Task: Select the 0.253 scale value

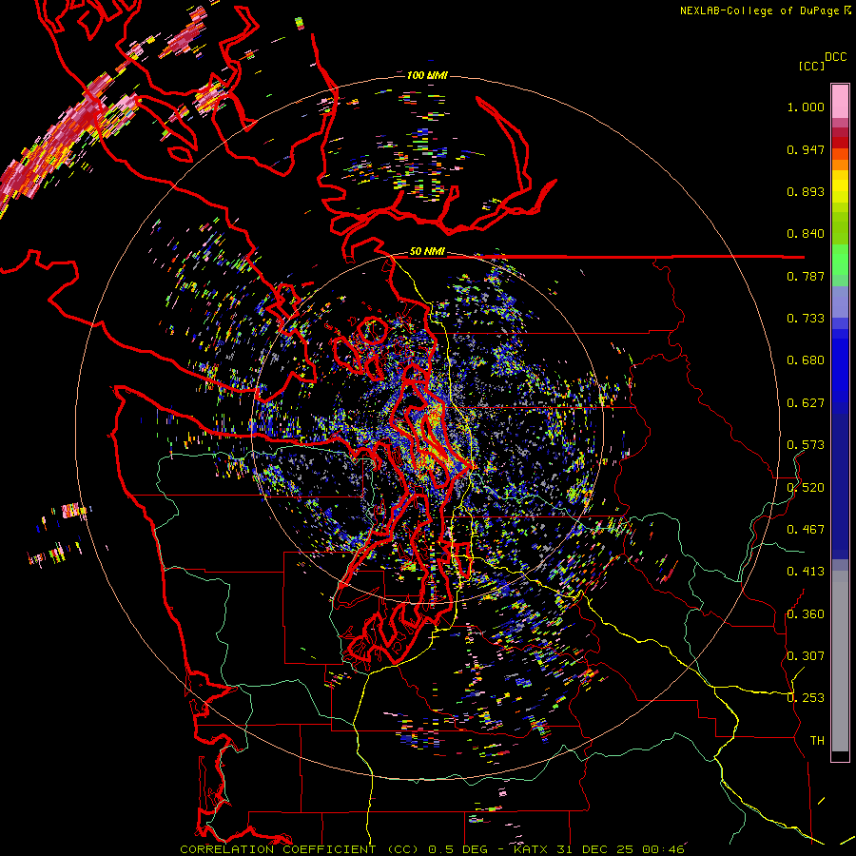Action: coord(806,698)
